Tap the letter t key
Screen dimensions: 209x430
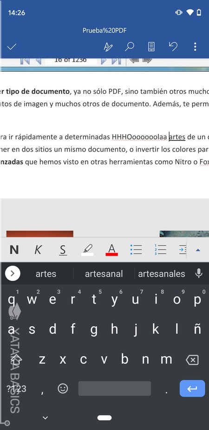coord(94,299)
